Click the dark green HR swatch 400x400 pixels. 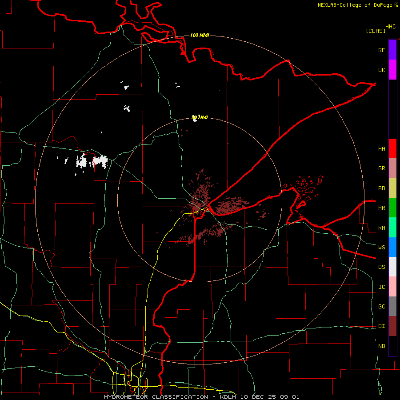[392, 208]
